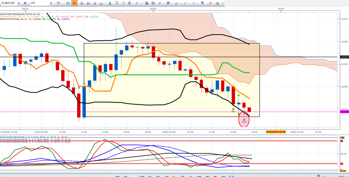Click the ABC text label tool
Viewport: 349px width, 177px height.
(x=202, y=3)
